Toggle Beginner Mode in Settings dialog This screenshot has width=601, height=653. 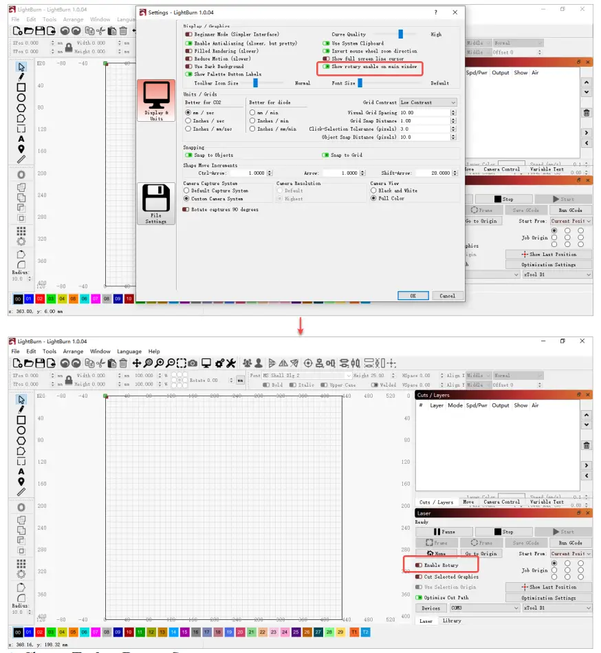188,34
